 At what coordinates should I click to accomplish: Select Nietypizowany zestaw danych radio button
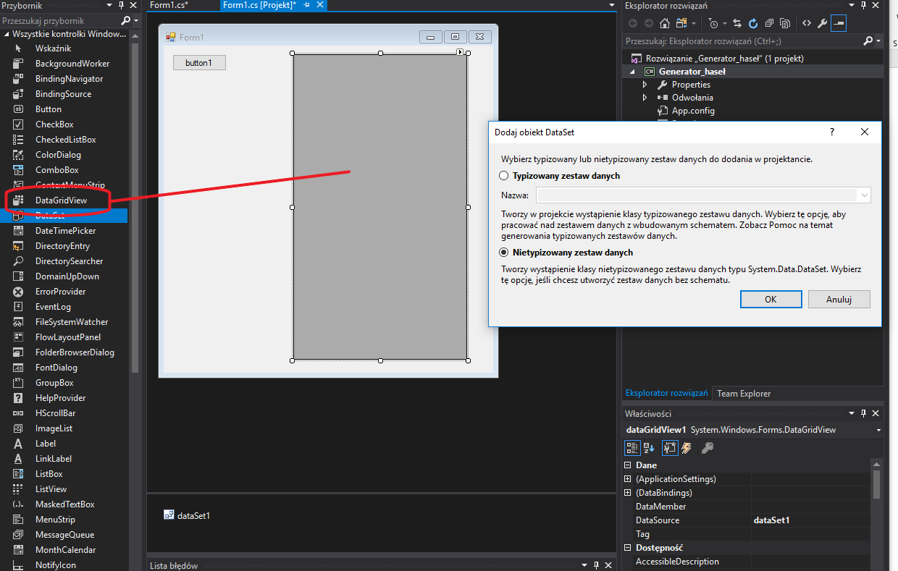(x=504, y=253)
